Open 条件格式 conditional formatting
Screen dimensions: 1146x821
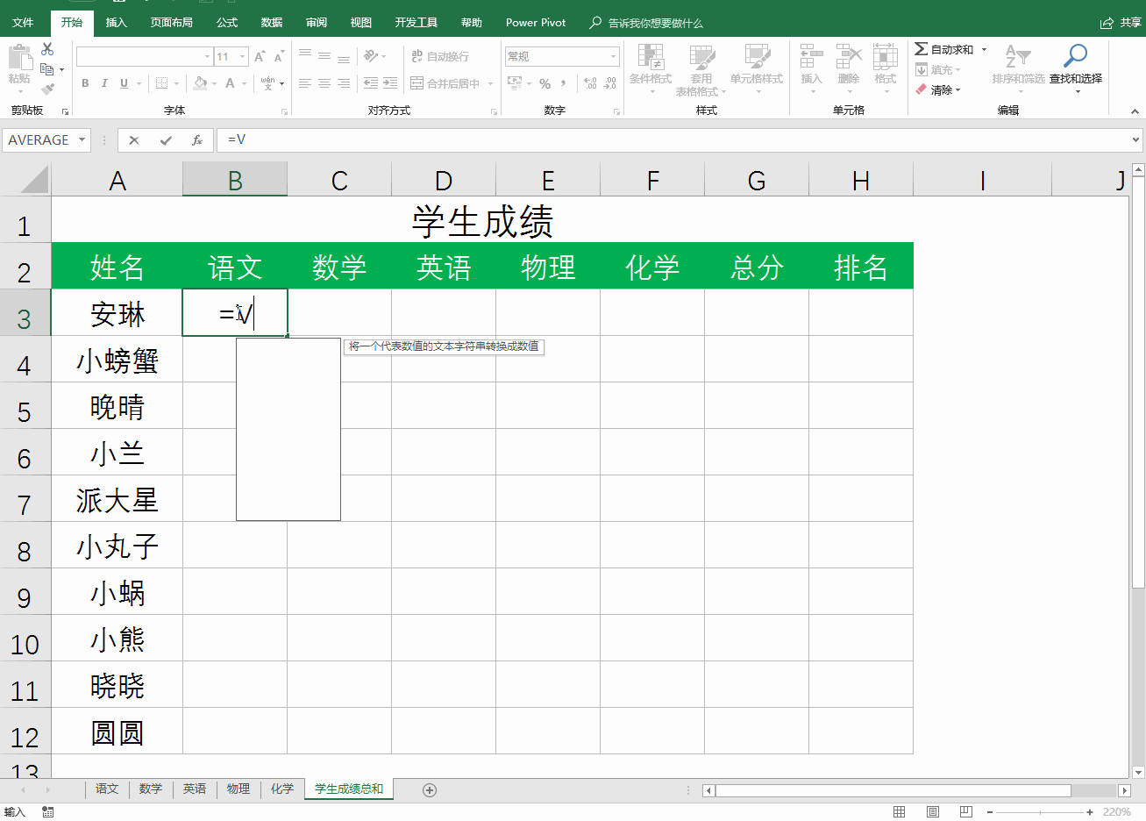651,68
